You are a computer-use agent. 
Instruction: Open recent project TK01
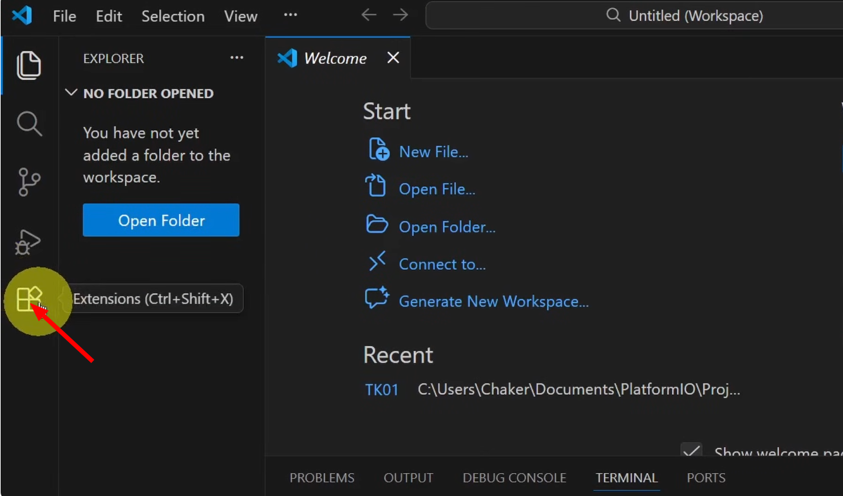point(382,390)
